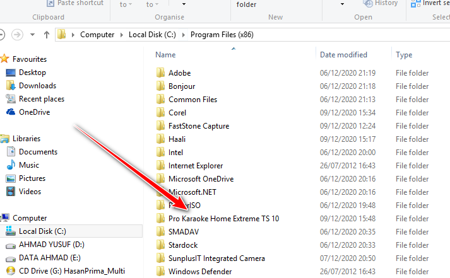
Task: Click the Recent places icon
Action: point(11,99)
